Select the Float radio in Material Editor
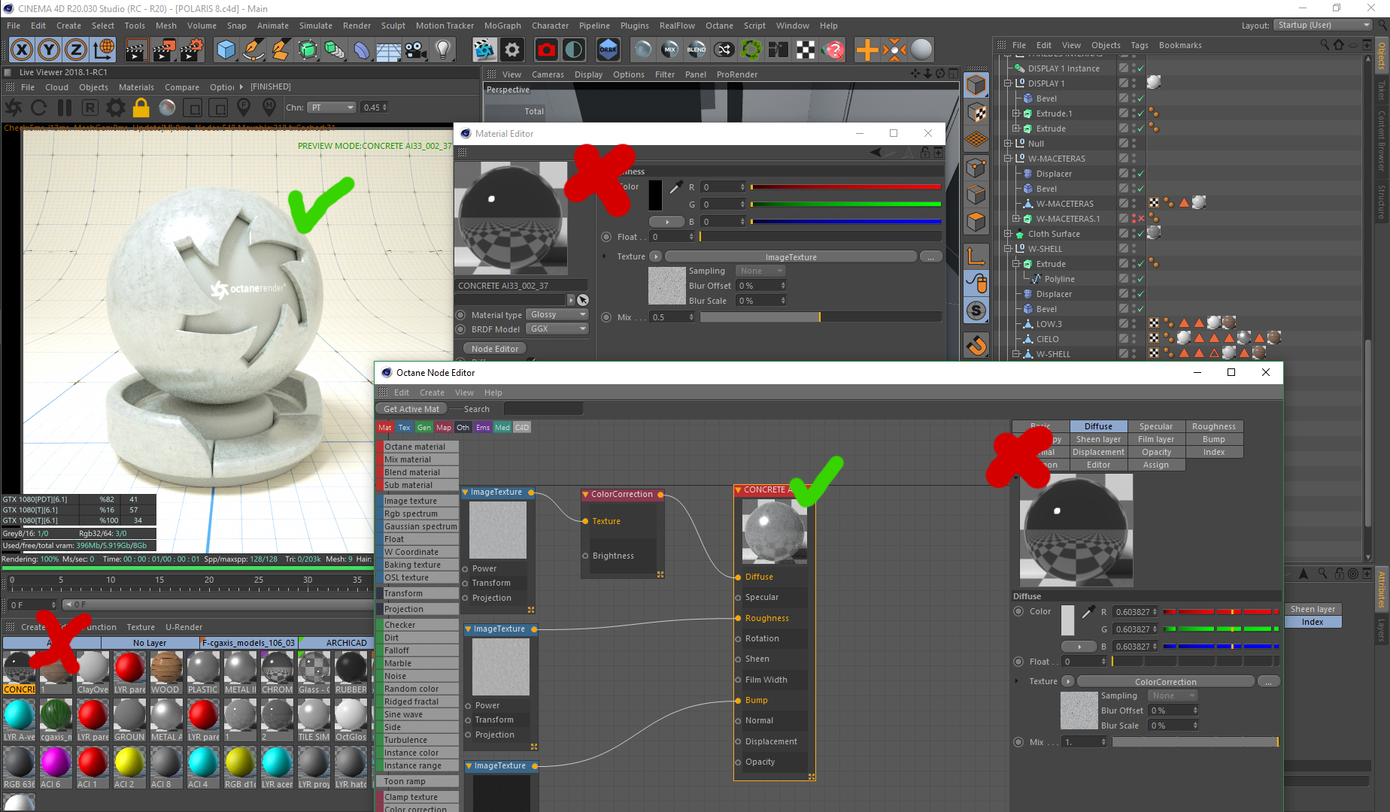 point(606,237)
